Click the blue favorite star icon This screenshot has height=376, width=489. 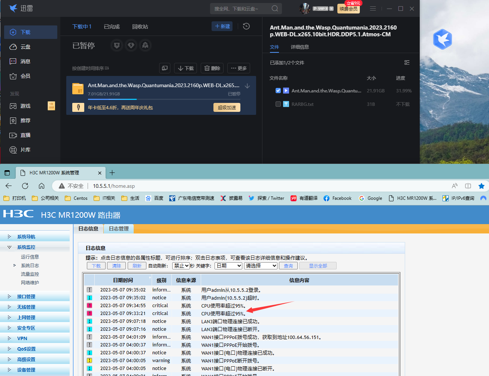coord(482,186)
